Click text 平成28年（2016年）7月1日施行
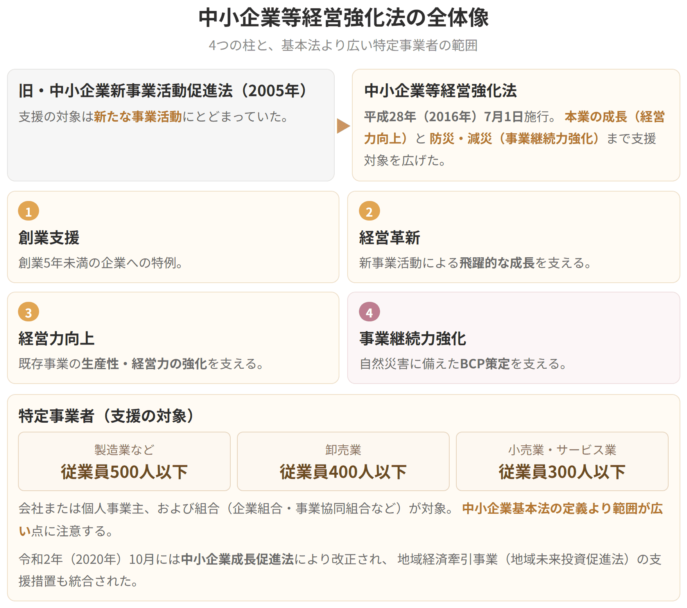The width and height of the screenshot is (687, 608). pyautogui.click(x=457, y=117)
